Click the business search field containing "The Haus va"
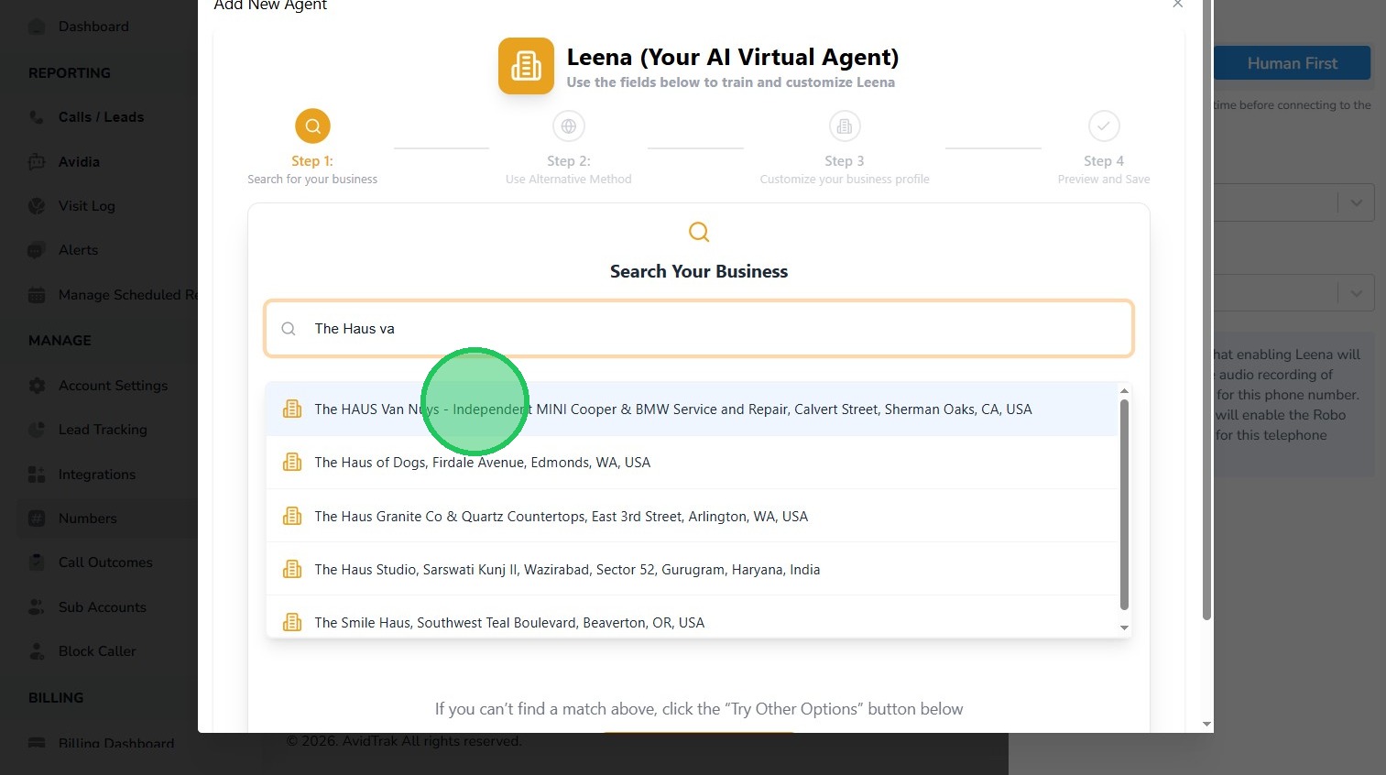This screenshot has width=1386, height=775. click(x=699, y=329)
